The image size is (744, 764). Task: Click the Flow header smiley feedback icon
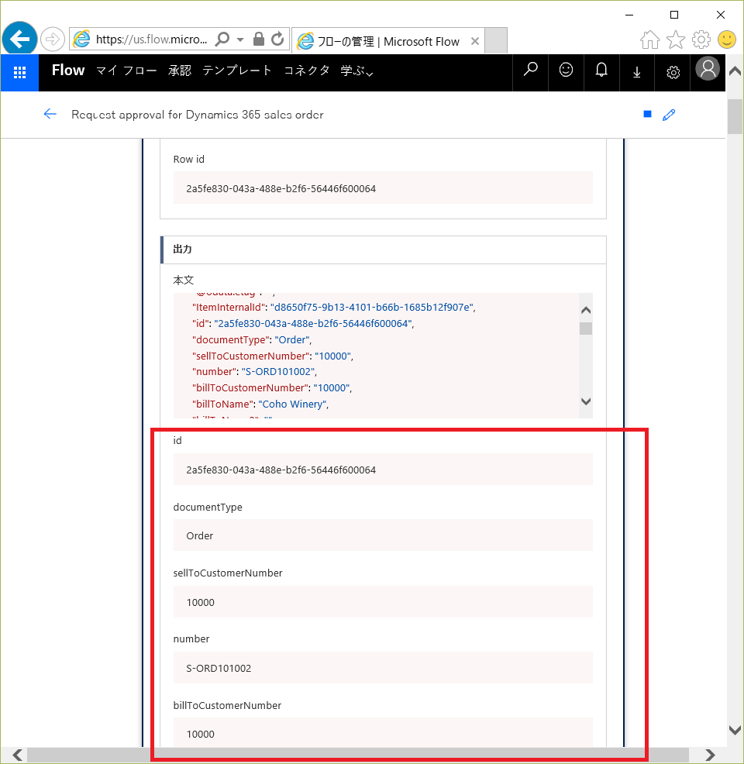click(566, 71)
